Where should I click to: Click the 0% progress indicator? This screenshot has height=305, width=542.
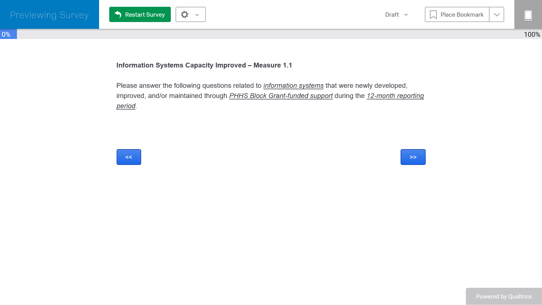pyautogui.click(x=6, y=34)
